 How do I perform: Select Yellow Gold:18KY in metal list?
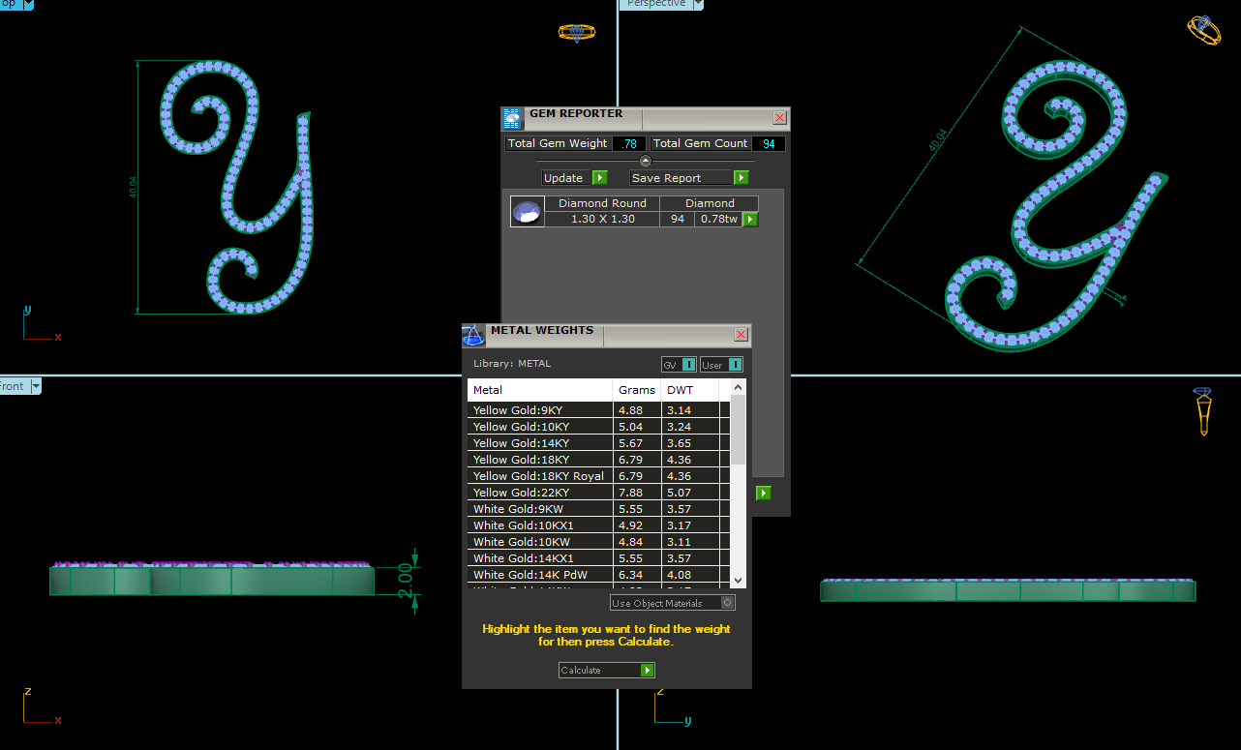click(x=521, y=460)
